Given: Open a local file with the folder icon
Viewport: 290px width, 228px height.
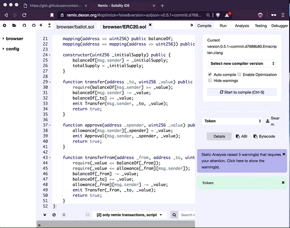Looking at the screenshot, I should (x=14, y=25).
